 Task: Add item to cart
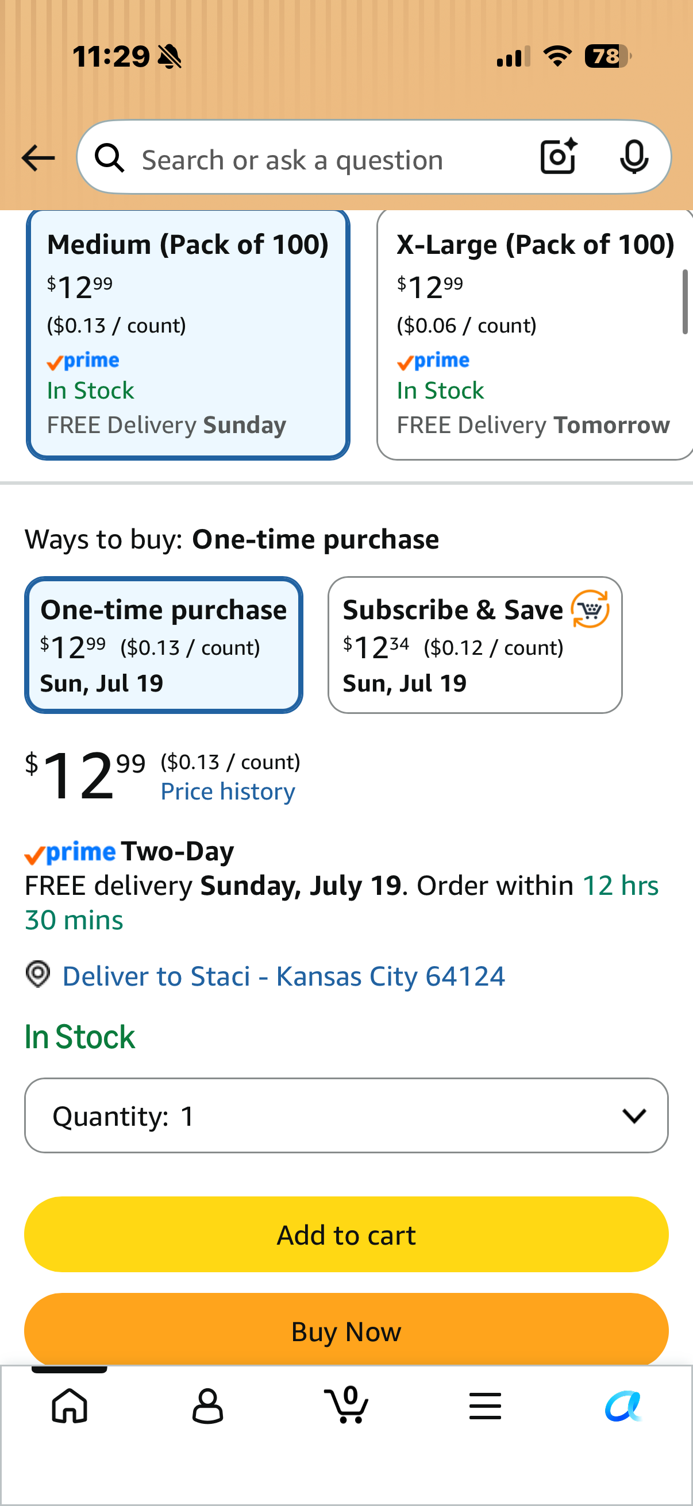[346, 1234]
